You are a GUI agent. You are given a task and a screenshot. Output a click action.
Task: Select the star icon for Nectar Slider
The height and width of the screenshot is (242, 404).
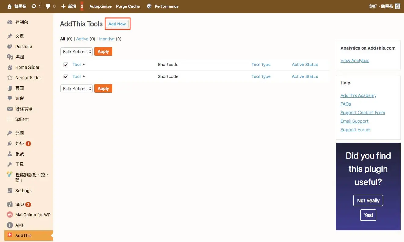point(9,78)
